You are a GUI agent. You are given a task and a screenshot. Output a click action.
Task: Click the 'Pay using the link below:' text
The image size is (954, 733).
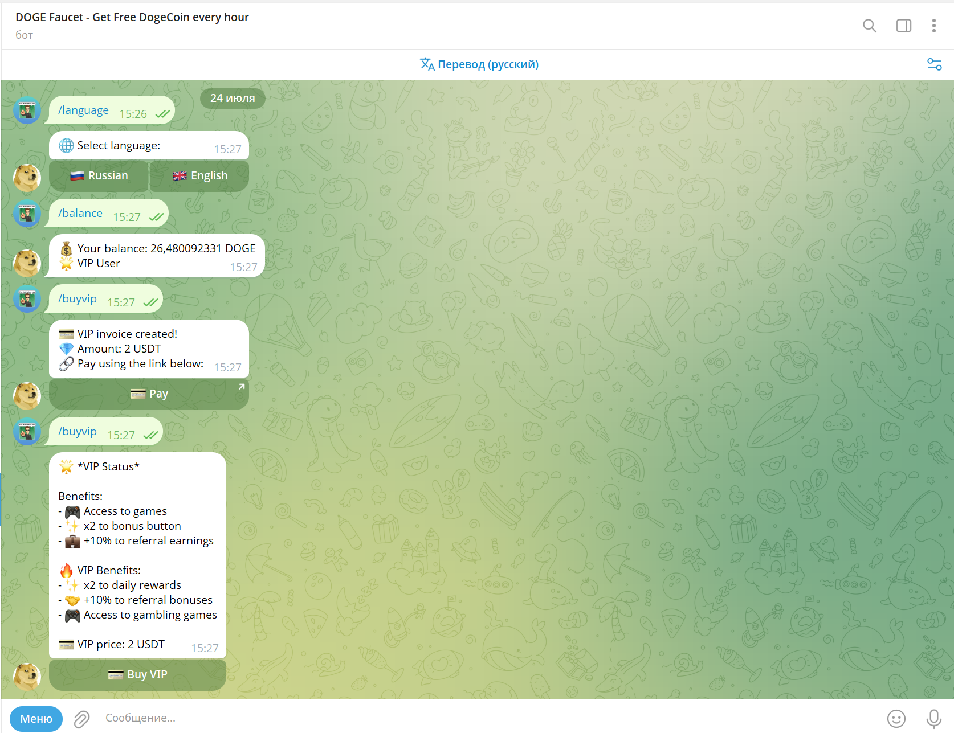pyautogui.click(x=140, y=363)
